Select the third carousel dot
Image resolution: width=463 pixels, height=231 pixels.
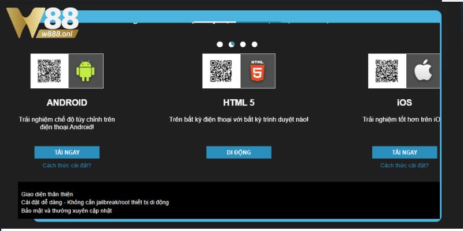[x=242, y=44]
